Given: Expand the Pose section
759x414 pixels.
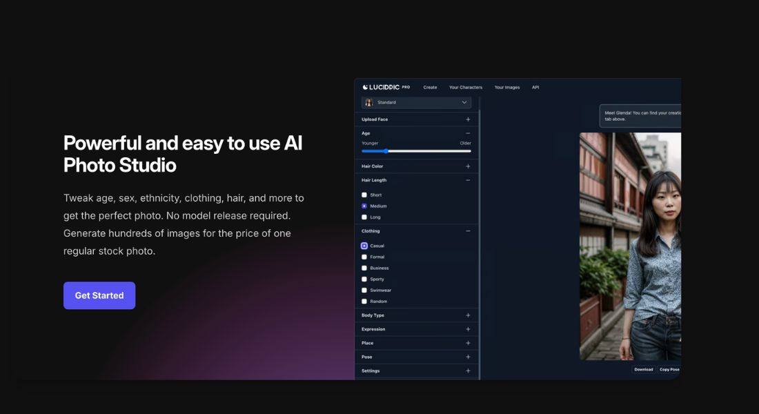Looking at the screenshot, I should [x=468, y=357].
